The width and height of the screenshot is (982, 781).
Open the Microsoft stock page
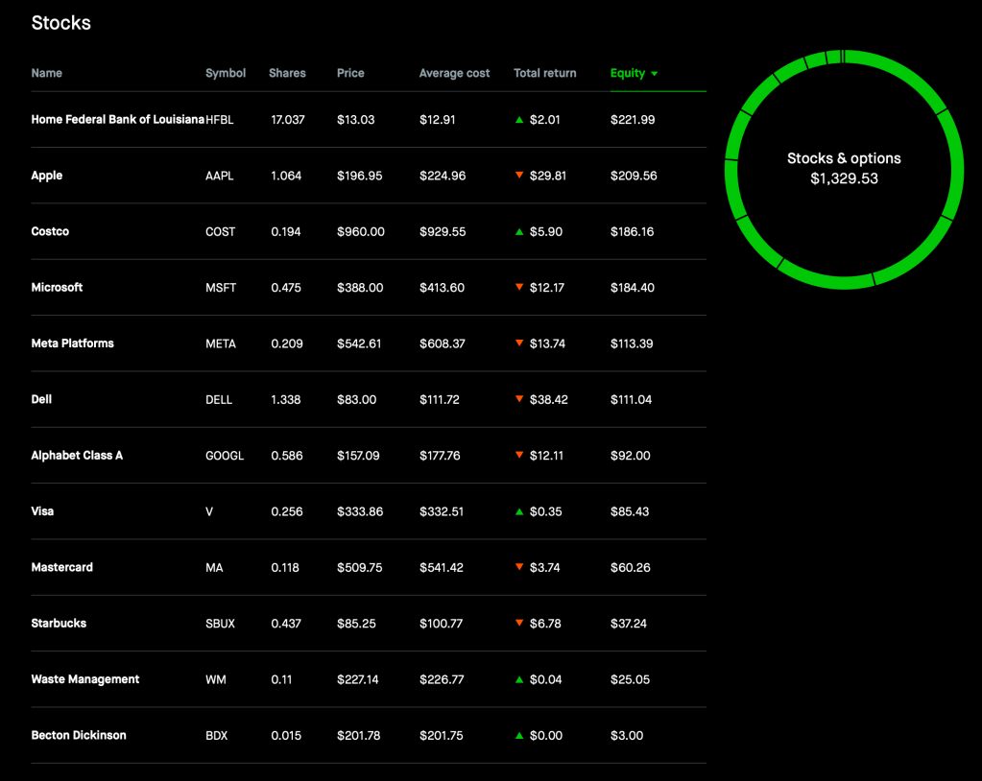(x=58, y=287)
